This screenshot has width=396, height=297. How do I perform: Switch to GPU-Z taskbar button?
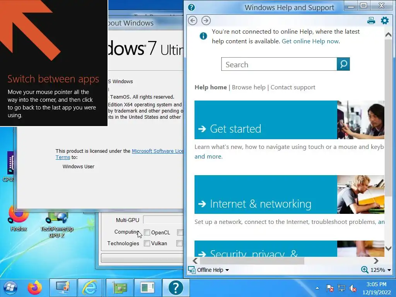pos(119,288)
